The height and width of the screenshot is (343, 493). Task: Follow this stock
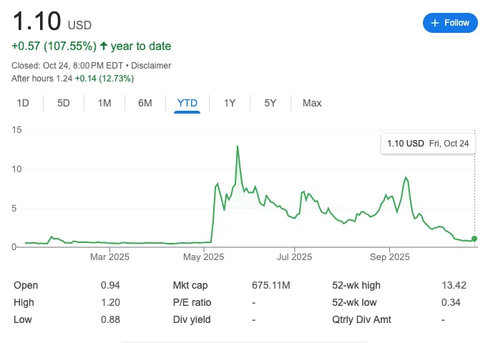coord(451,23)
